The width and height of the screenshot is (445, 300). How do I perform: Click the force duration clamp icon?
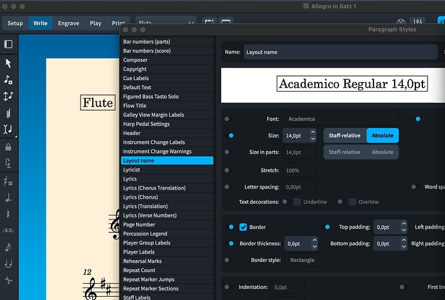[x=8, y=163]
